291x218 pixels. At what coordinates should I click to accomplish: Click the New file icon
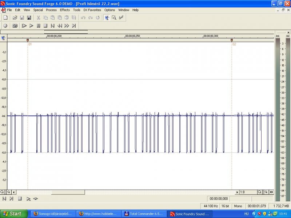point(5,17)
